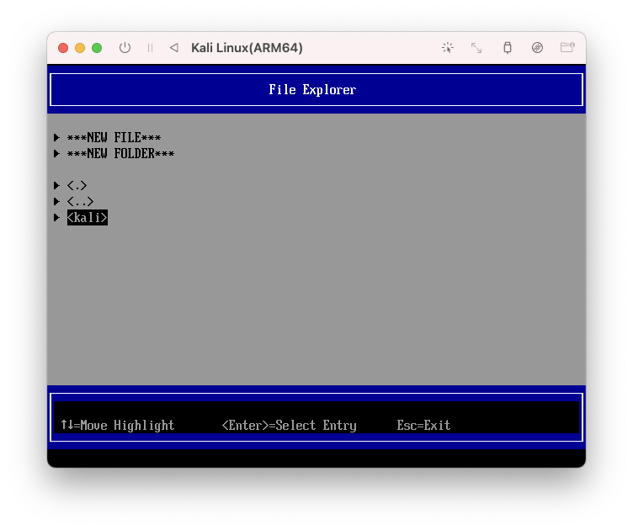The height and width of the screenshot is (530, 633).
Task: Select the ***NEW FILE*** entry
Action: pos(114,137)
